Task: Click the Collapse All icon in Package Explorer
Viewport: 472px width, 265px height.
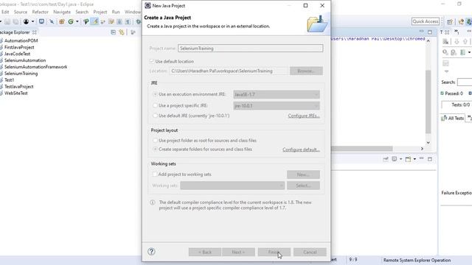Action: [113, 32]
